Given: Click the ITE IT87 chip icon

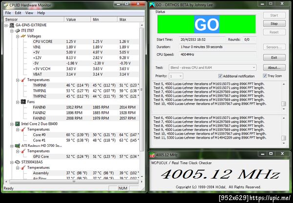Looking at the screenshot, I should click(x=18, y=30).
